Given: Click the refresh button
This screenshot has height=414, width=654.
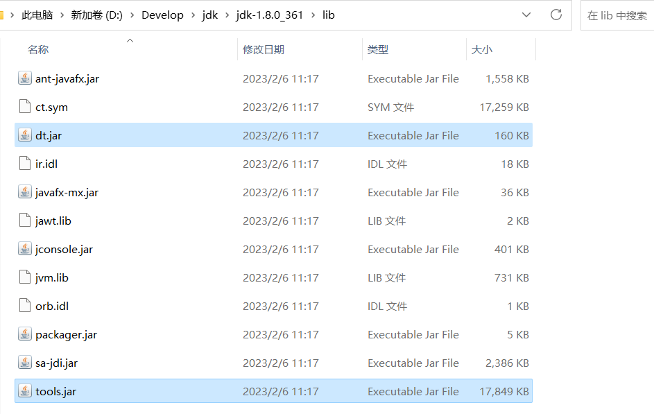Looking at the screenshot, I should 556,15.
